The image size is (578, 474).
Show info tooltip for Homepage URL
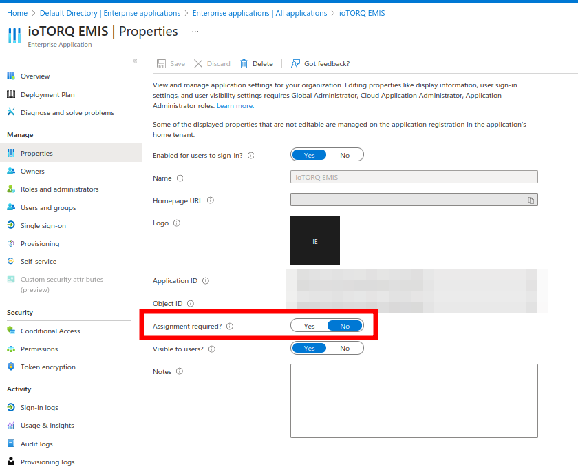click(211, 200)
